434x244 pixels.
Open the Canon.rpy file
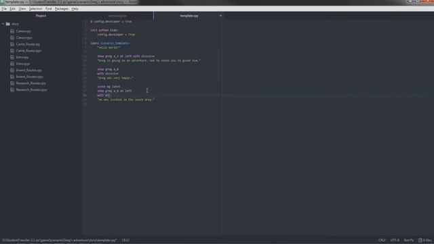24,31
